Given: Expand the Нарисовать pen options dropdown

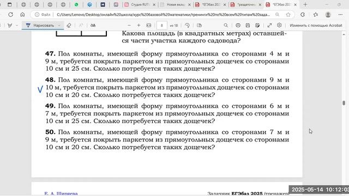Looking at the screenshot, I should [59, 26].
